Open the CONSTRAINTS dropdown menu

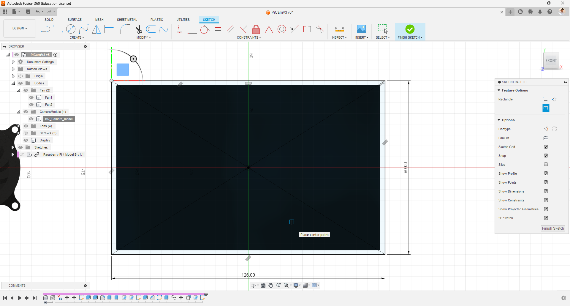click(249, 37)
